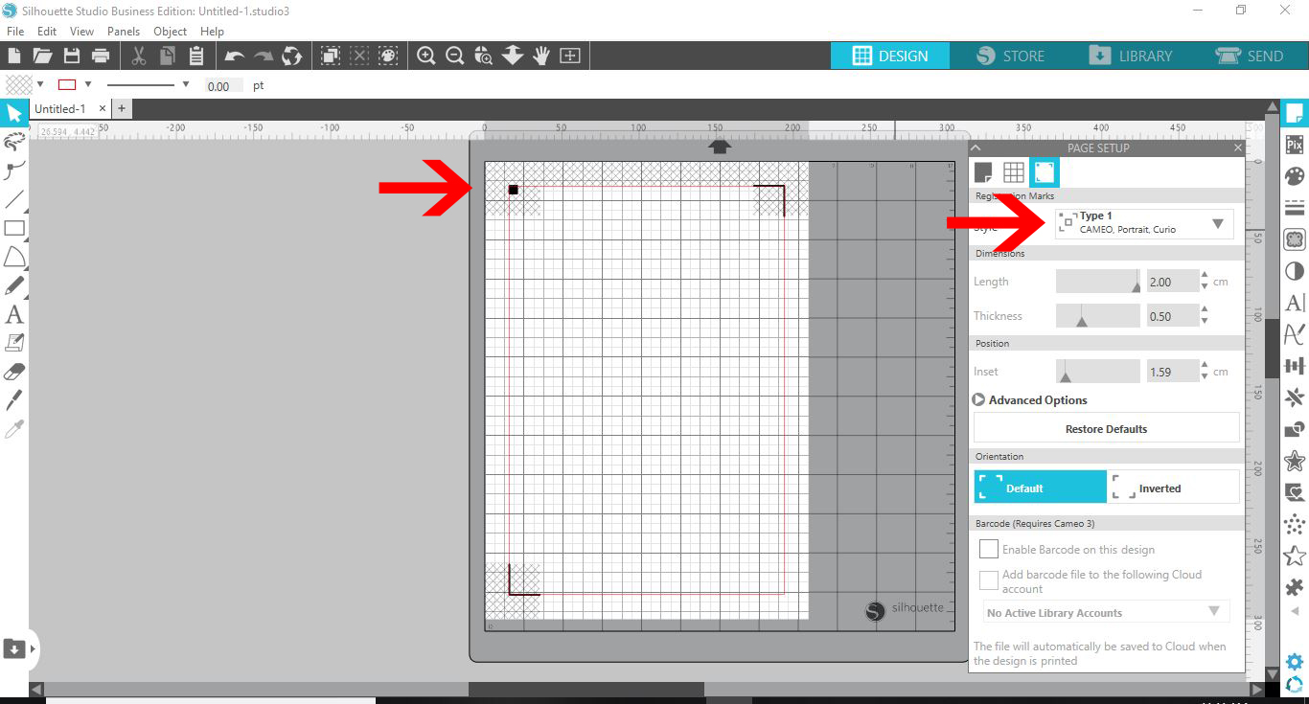Enable Barcode on this design

click(x=989, y=550)
